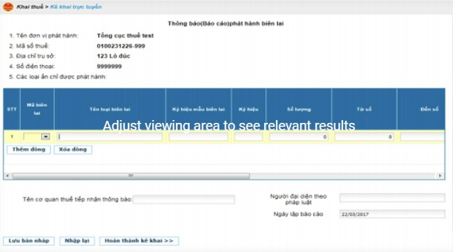The width and height of the screenshot is (453, 252).
Task: Click the Từ số input field in row 1
Action: (x=364, y=137)
